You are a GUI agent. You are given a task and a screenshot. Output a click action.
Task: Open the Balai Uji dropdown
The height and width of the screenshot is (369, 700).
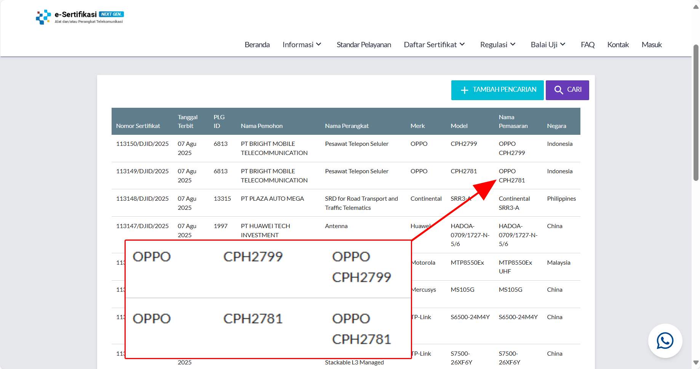point(548,45)
